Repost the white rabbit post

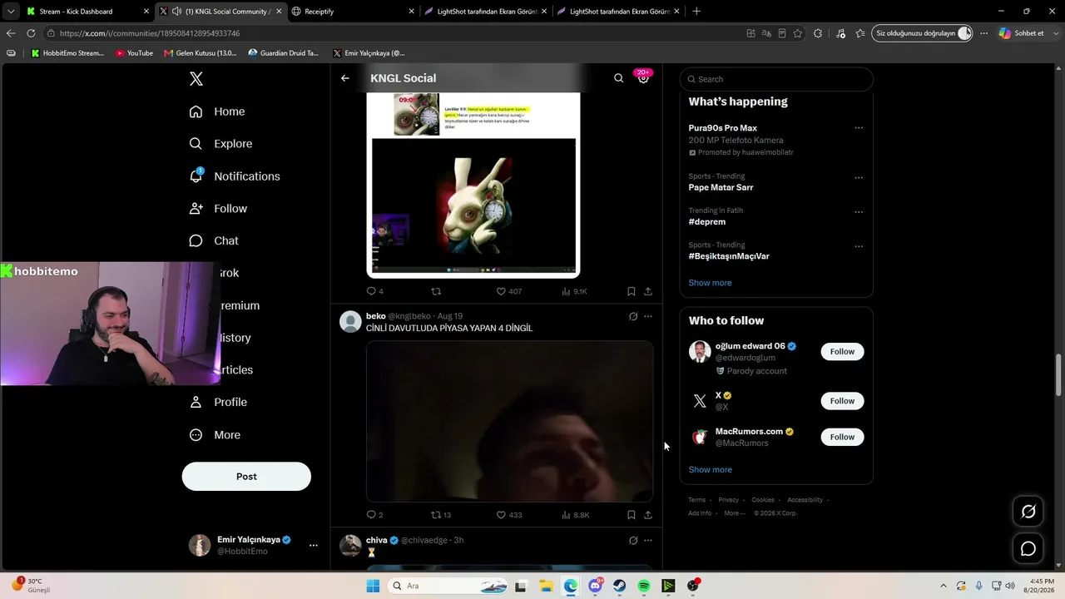(x=436, y=291)
